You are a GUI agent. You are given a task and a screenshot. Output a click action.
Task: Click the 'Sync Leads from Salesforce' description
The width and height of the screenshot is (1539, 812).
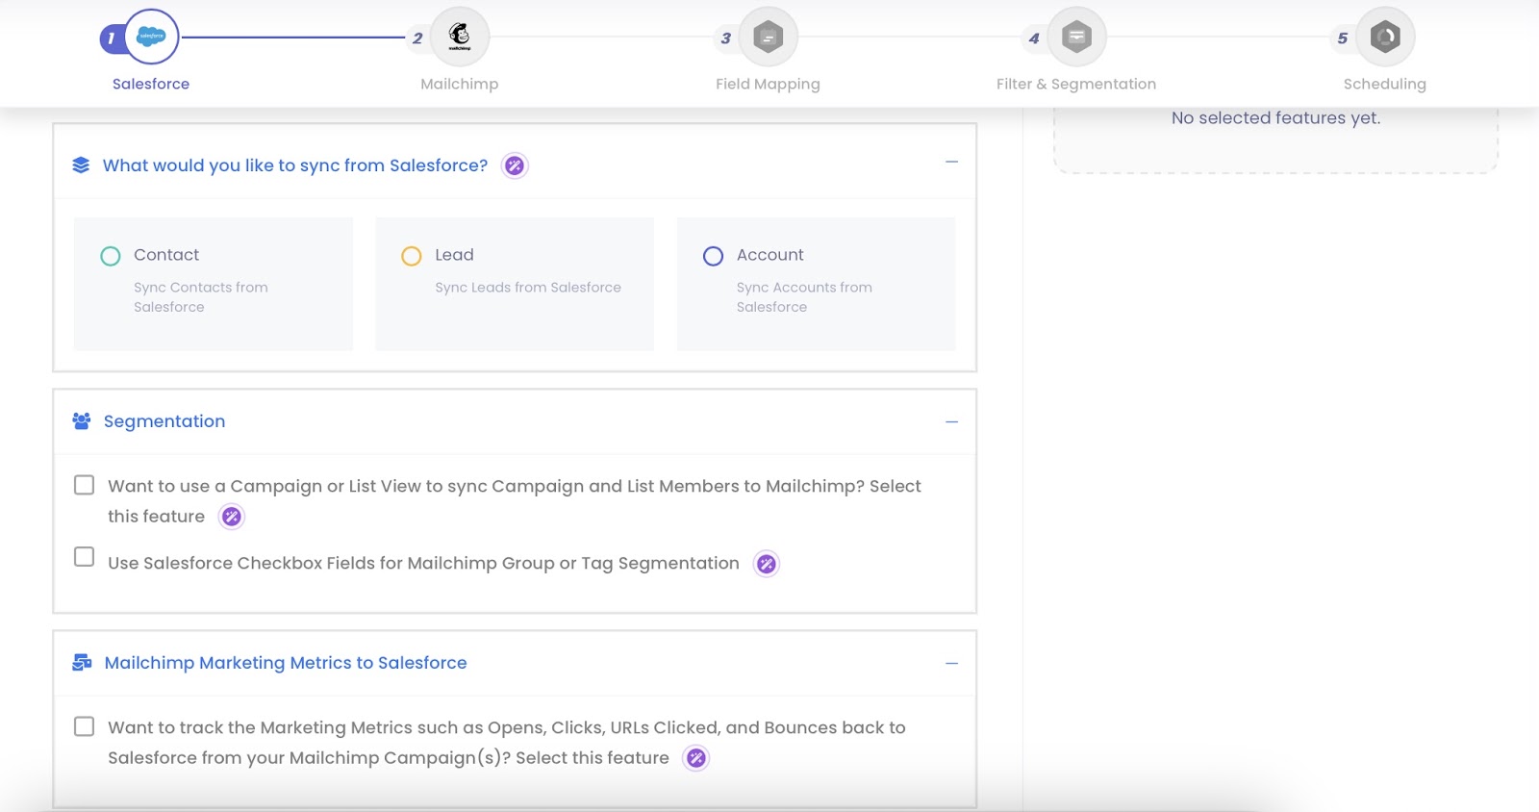pos(528,288)
